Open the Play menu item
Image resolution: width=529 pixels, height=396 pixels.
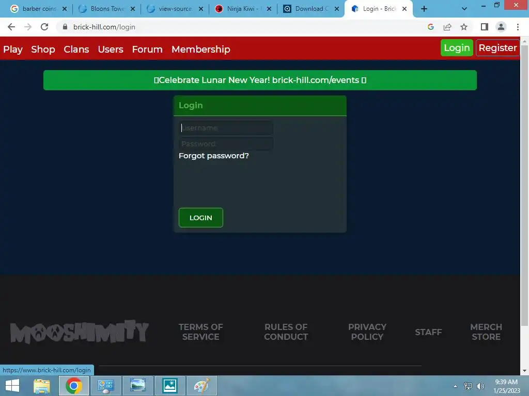(x=13, y=49)
